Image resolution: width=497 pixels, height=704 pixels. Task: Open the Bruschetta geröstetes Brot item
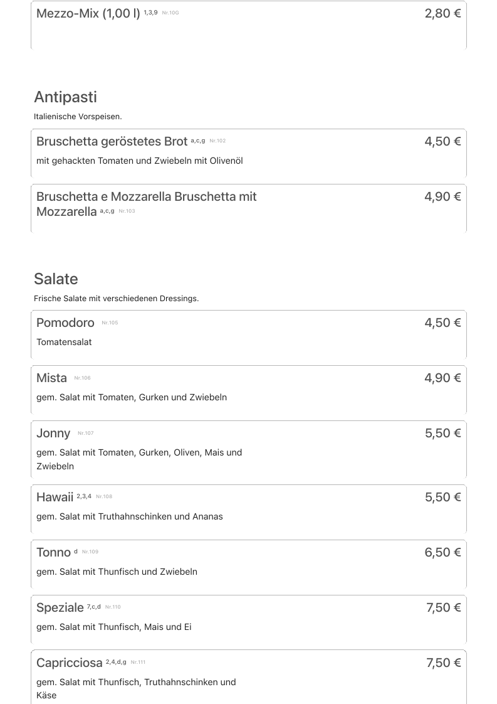click(x=112, y=142)
